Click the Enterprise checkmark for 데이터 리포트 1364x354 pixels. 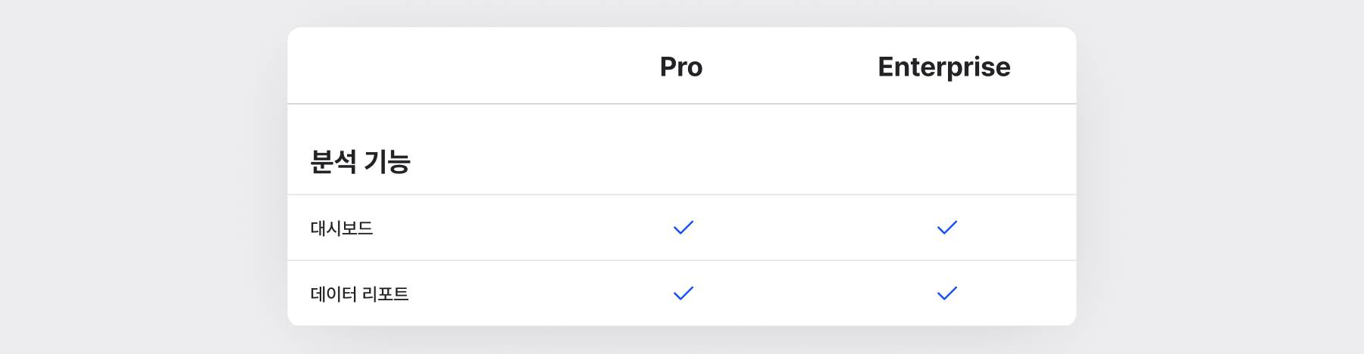947,293
